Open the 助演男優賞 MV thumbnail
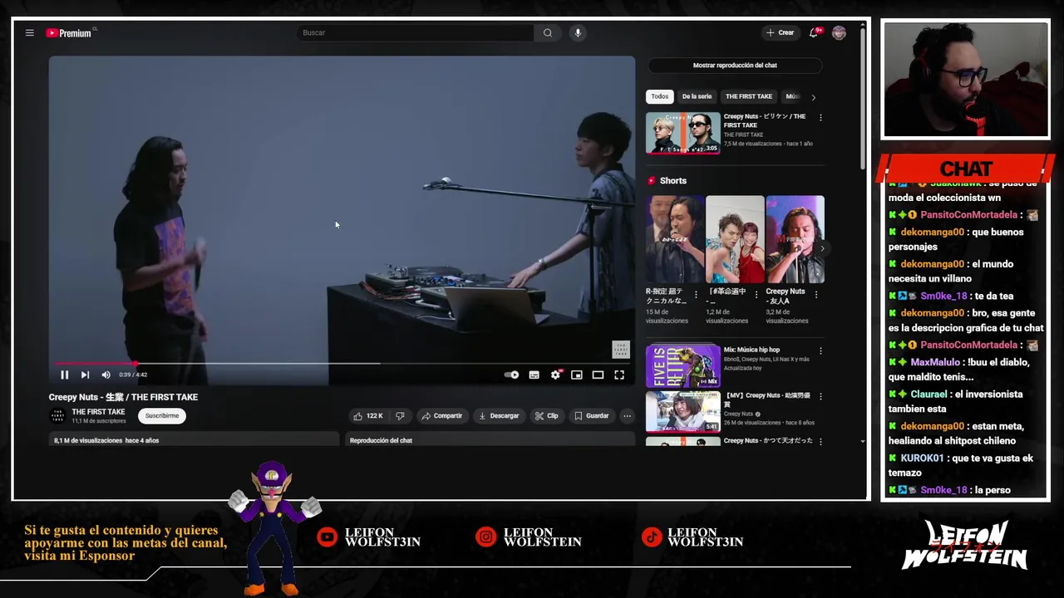 683,411
